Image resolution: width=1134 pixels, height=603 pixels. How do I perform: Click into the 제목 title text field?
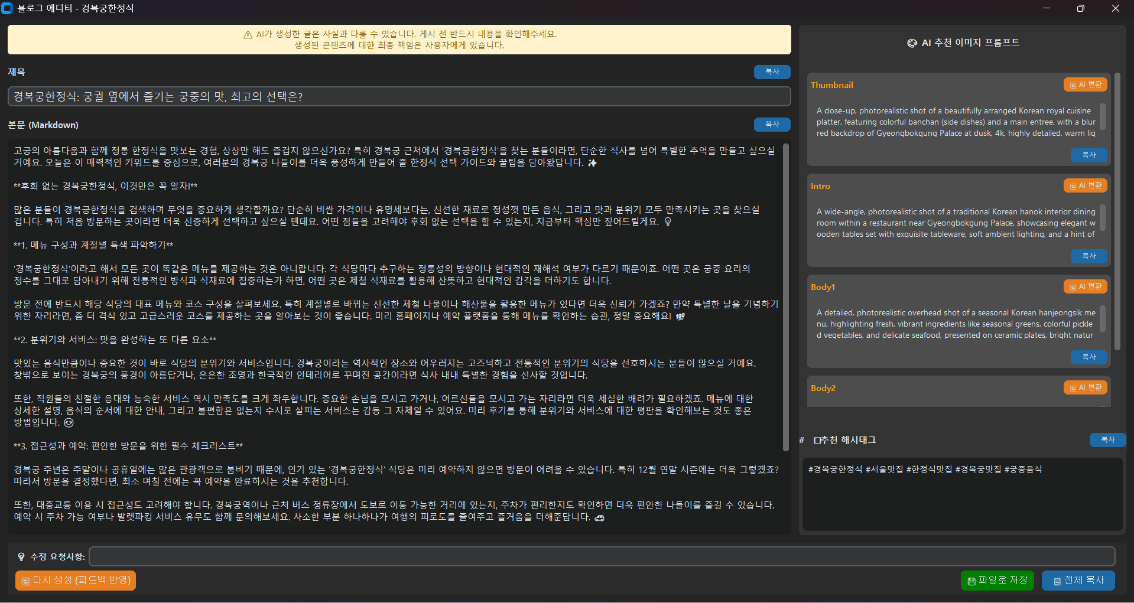(x=399, y=97)
